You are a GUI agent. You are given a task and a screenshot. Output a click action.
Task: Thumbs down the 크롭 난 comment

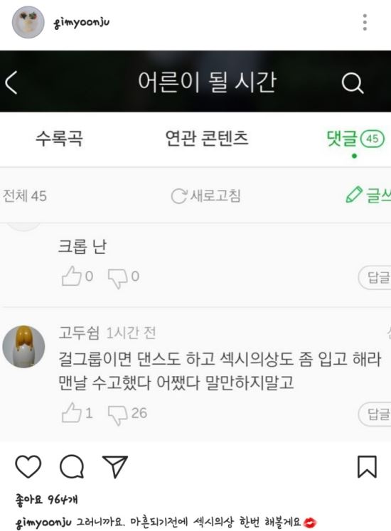[x=117, y=278]
